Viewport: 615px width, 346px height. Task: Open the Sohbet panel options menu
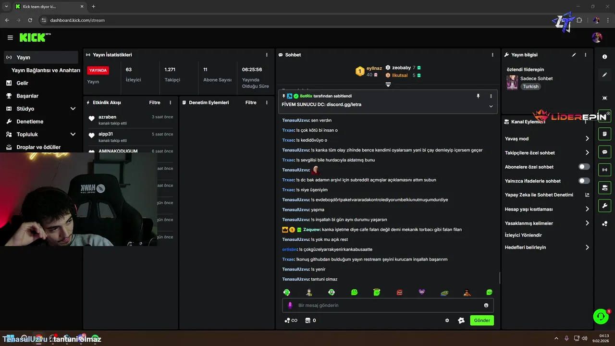(x=492, y=55)
